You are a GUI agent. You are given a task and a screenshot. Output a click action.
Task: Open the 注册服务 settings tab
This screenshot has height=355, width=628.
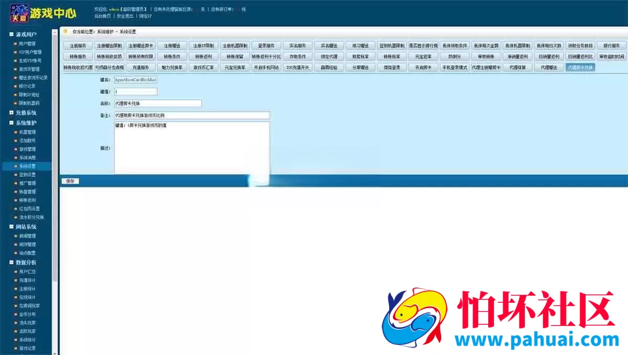tap(78, 45)
